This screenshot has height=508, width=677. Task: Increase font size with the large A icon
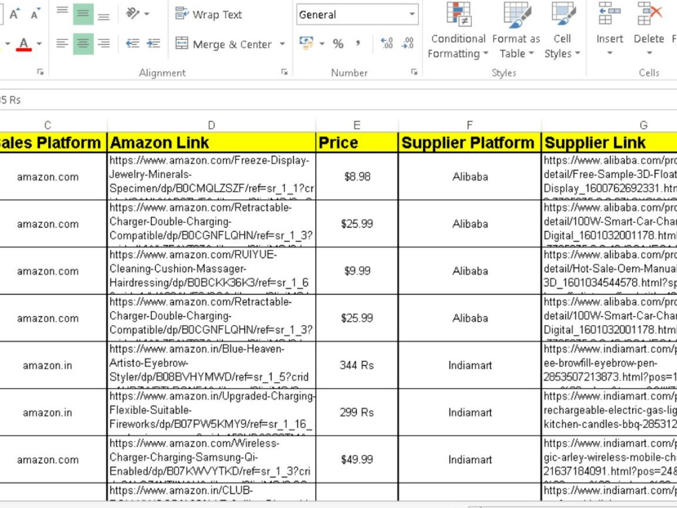coord(15,14)
